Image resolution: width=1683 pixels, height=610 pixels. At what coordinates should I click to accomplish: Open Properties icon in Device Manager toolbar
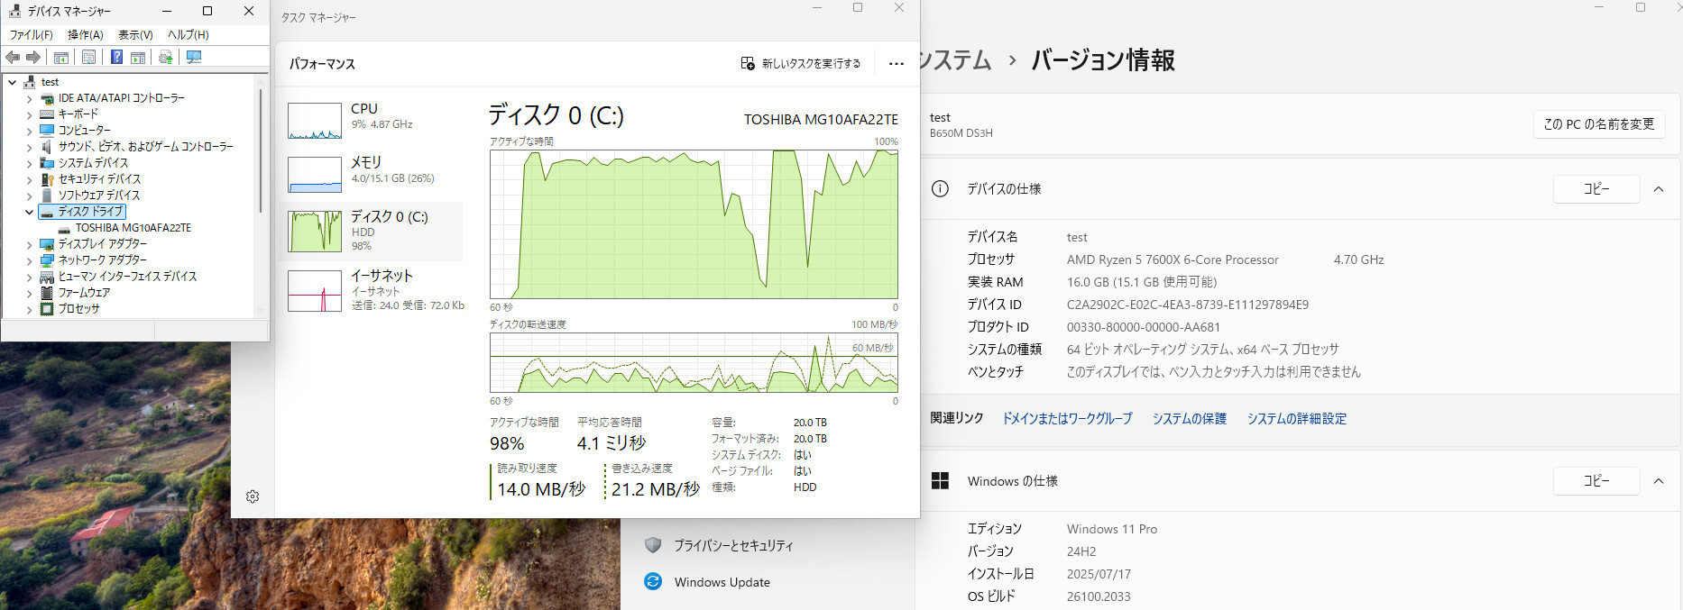coord(88,58)
